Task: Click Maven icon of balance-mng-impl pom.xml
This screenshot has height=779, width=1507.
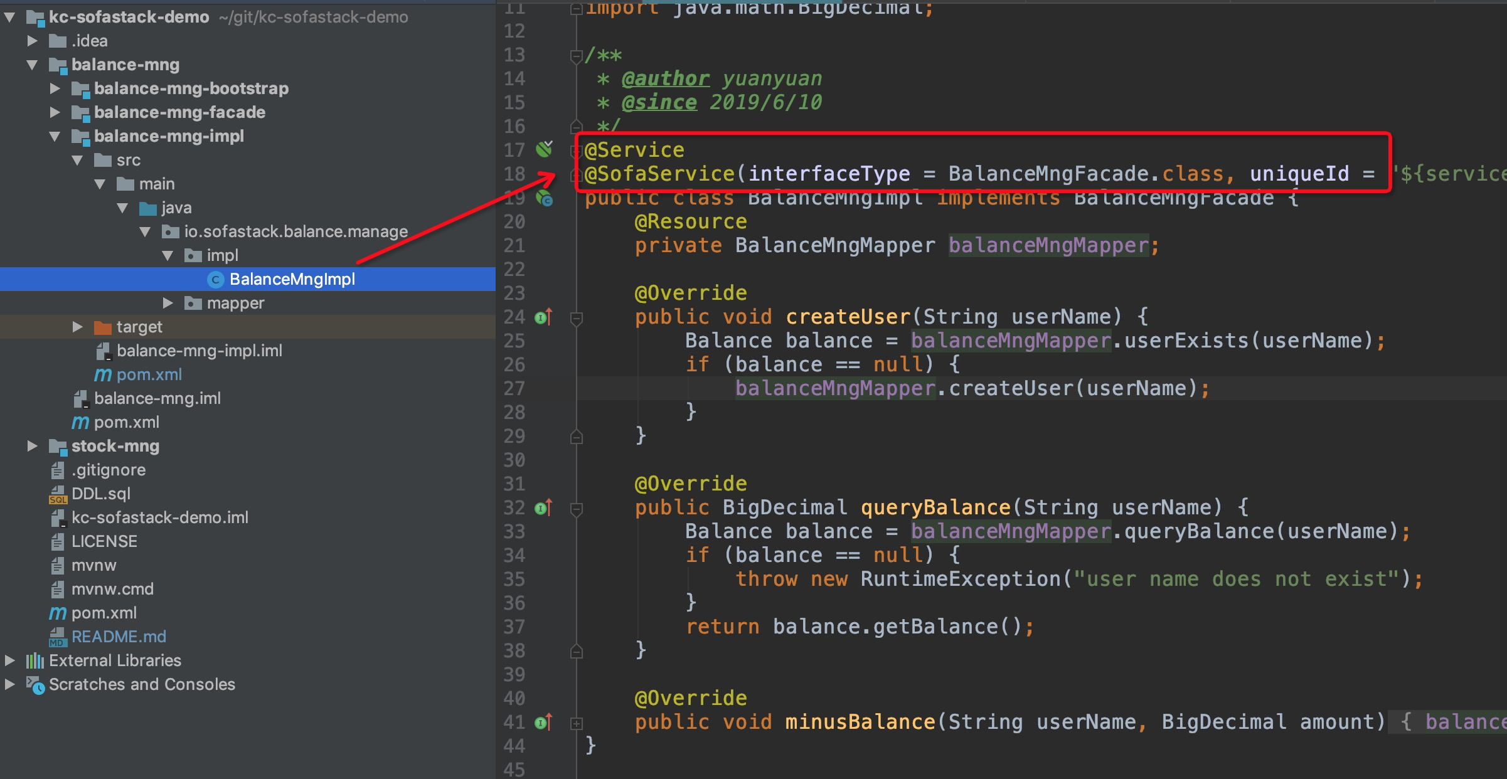Action: tap(103, 375)
